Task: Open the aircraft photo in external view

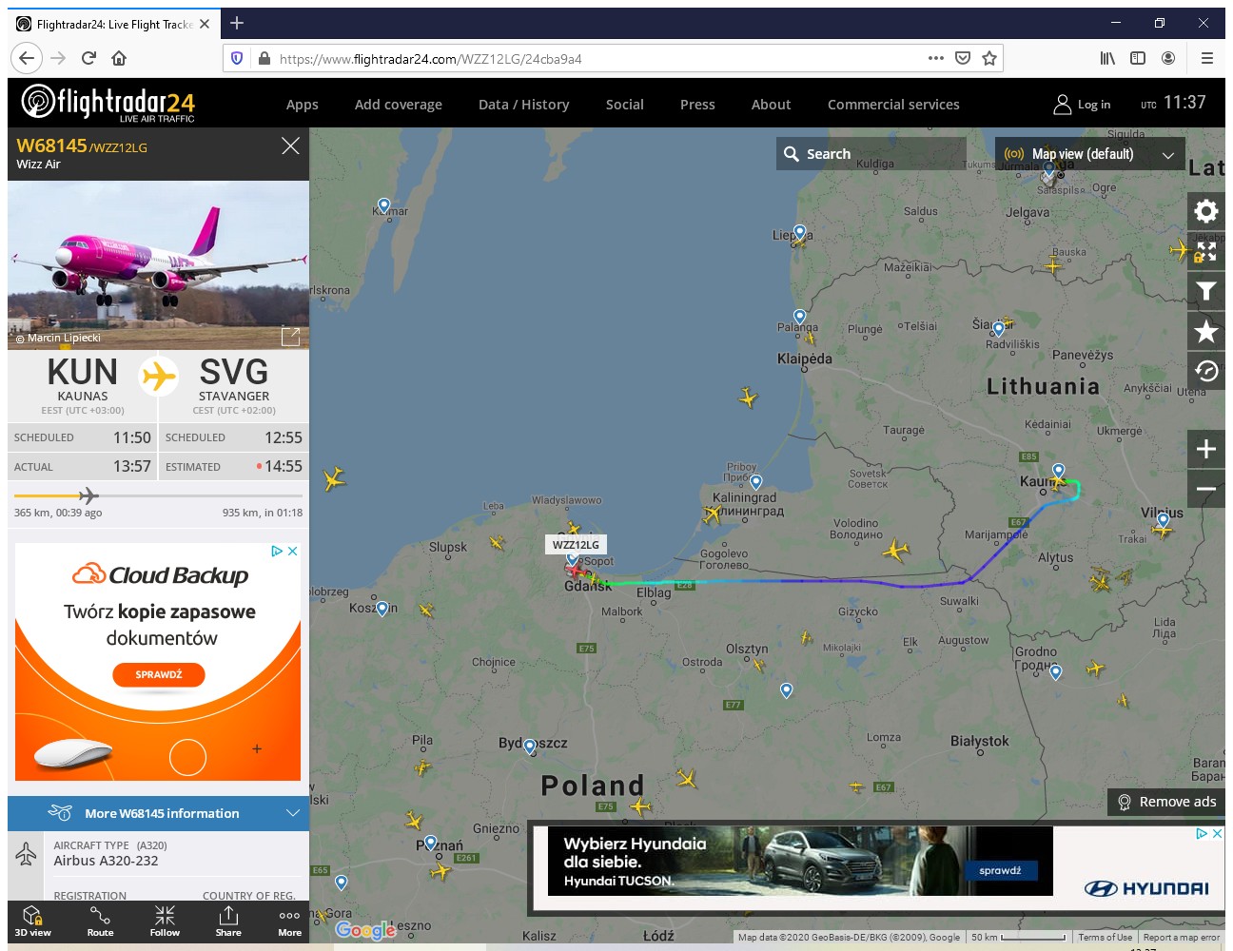Action: pyautogui.click(x=290, y=337)
